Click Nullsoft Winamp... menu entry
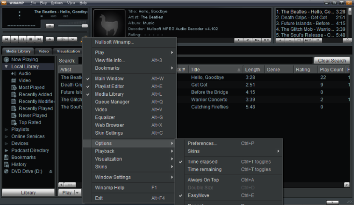Screen dimensions: 354x205 [x=130, y=42]
